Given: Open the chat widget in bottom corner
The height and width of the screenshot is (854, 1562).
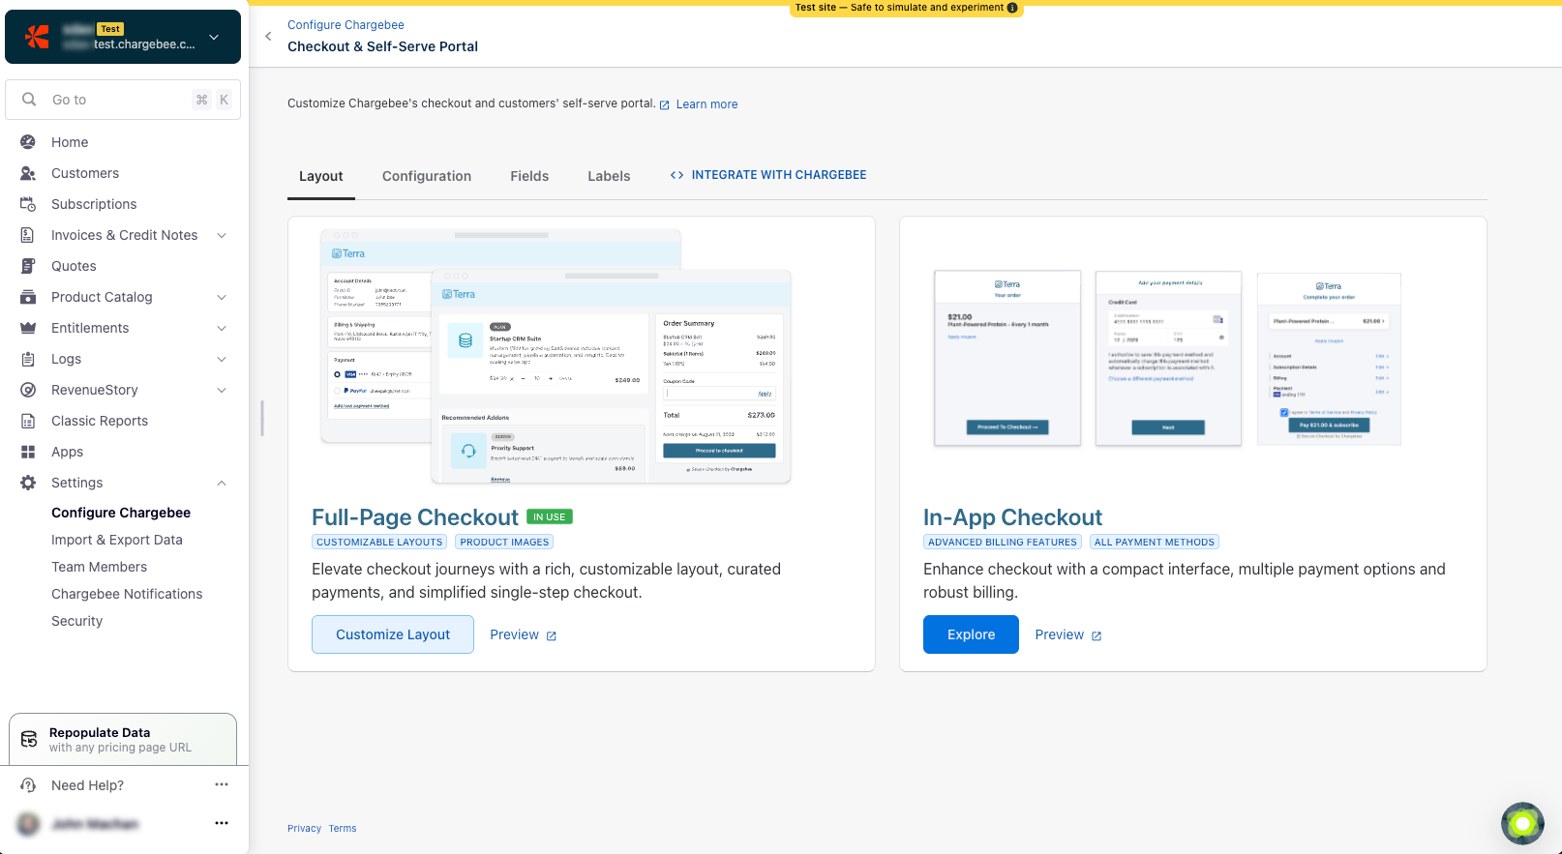Looking at the screenshot, I should click(x=1521, y=823).
